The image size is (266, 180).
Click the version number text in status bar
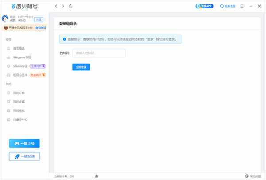point(64,176)
